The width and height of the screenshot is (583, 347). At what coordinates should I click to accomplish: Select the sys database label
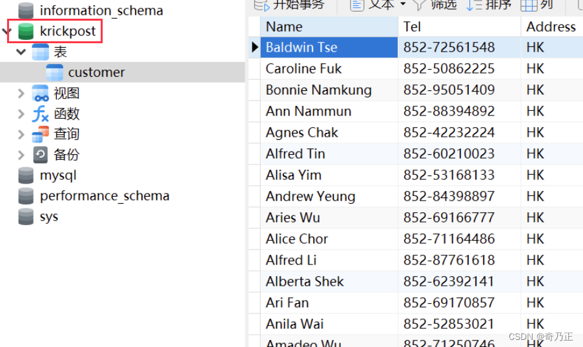point(48,217)
